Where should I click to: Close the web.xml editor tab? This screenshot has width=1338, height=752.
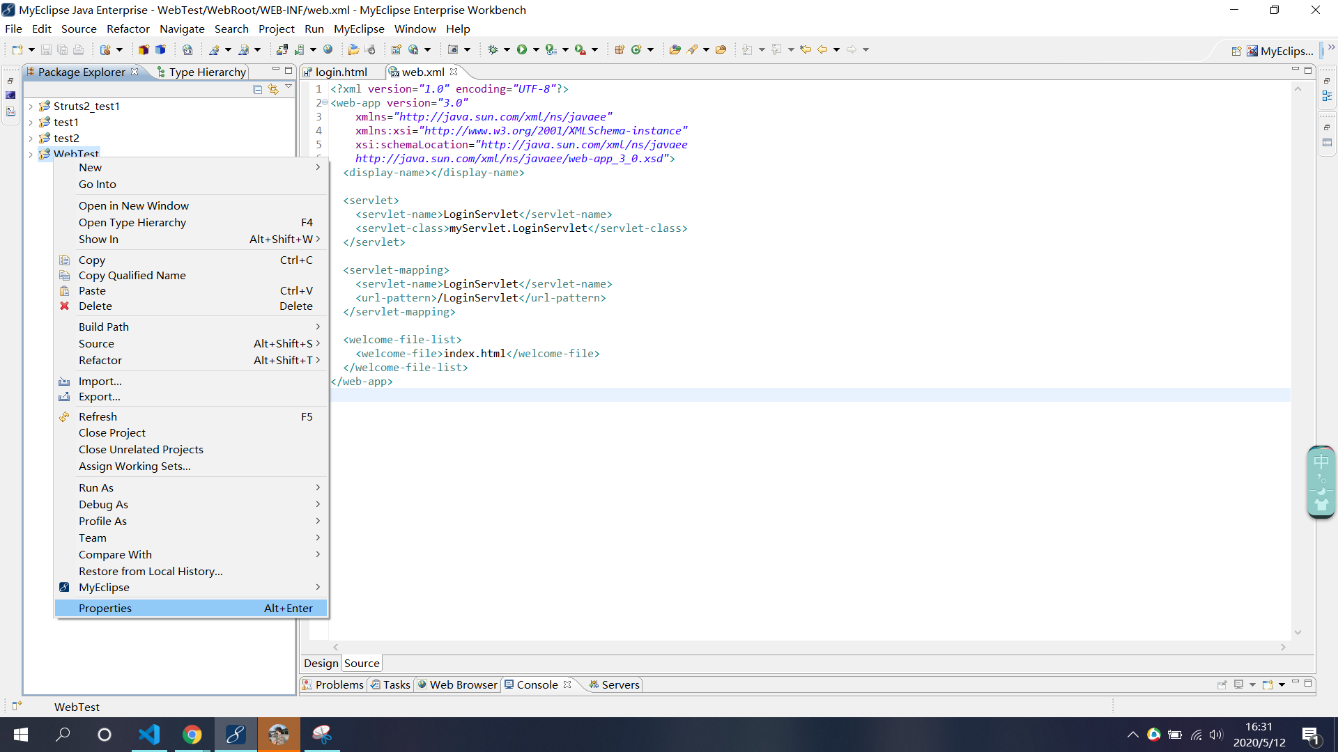pos(454,72)
